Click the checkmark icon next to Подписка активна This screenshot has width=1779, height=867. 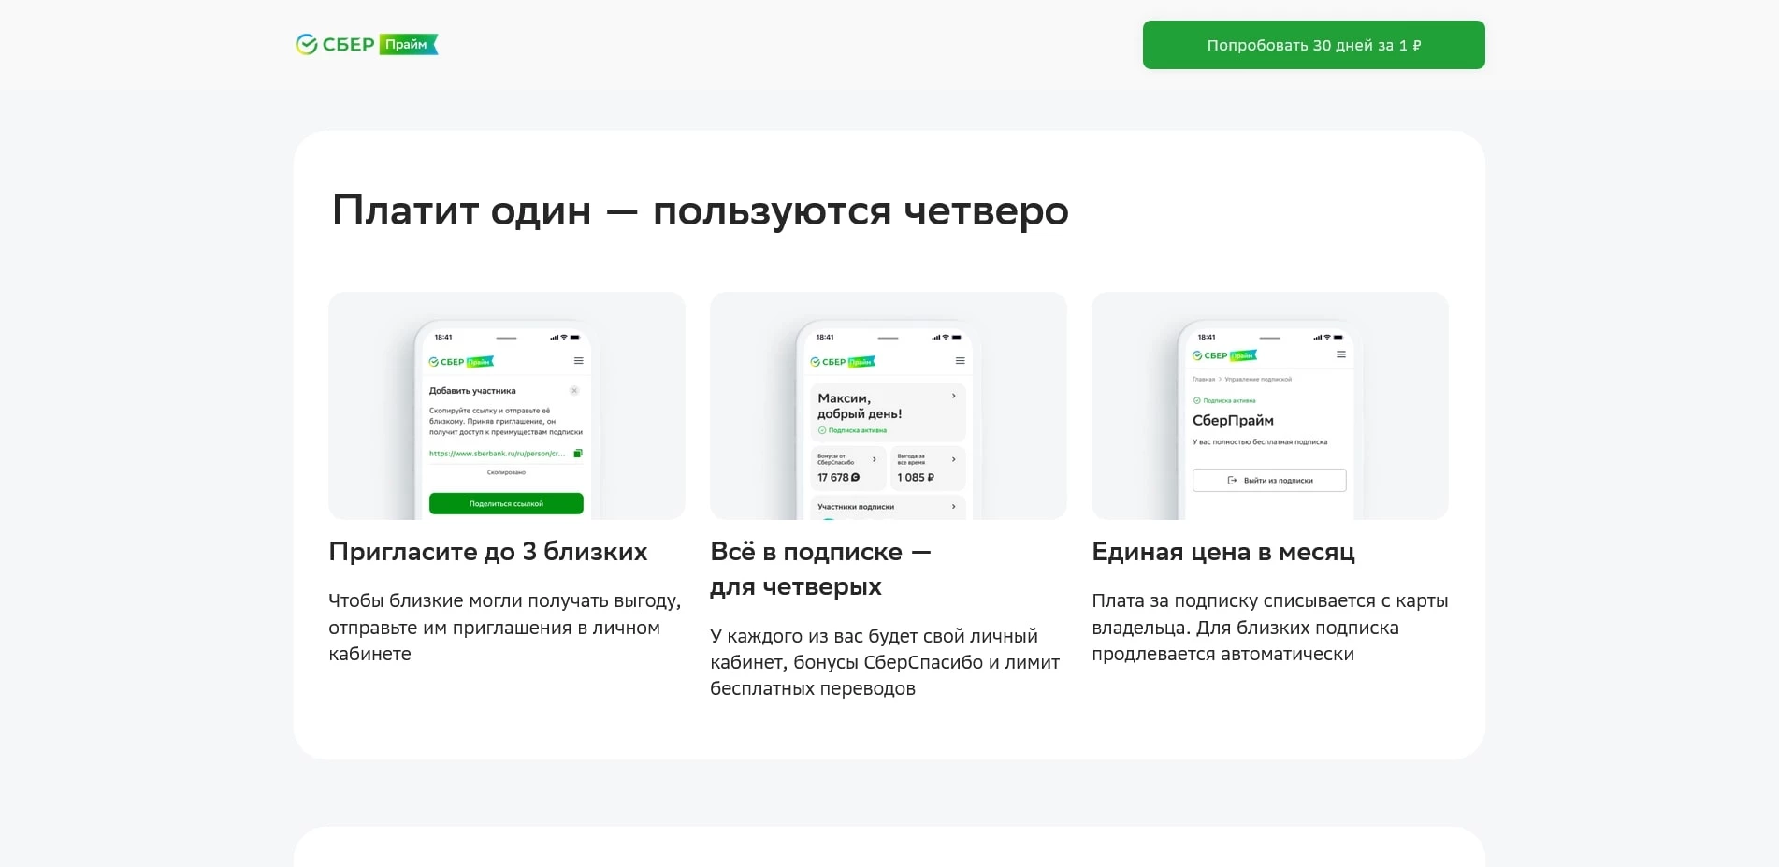[822, 430]
